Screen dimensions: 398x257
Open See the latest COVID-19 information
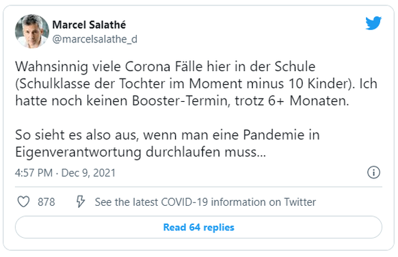pyautogui.click(x=205, y=202)
